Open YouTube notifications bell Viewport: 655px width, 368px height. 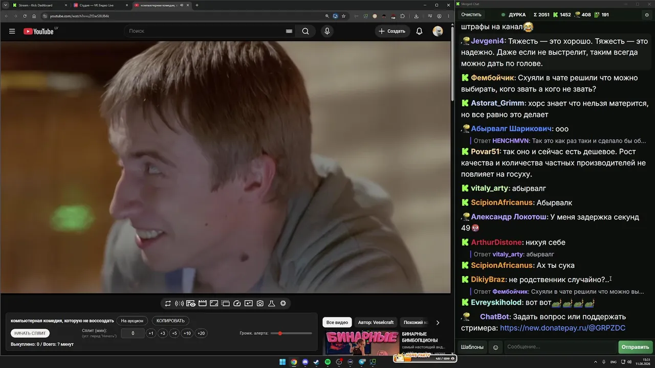(x=419, y=31)
